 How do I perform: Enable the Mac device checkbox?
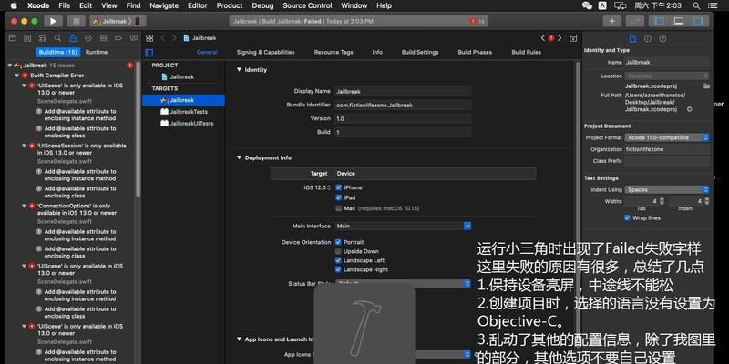pyautogui.click(x=338, y=208)
